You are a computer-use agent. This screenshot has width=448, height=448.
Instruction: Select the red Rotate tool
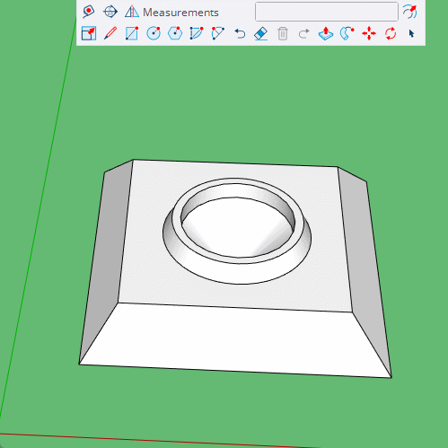(x=391, y=33)
